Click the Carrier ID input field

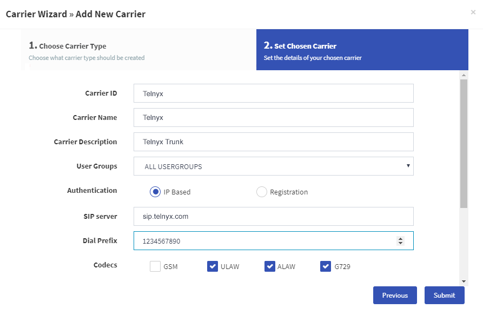click(274, 93)
